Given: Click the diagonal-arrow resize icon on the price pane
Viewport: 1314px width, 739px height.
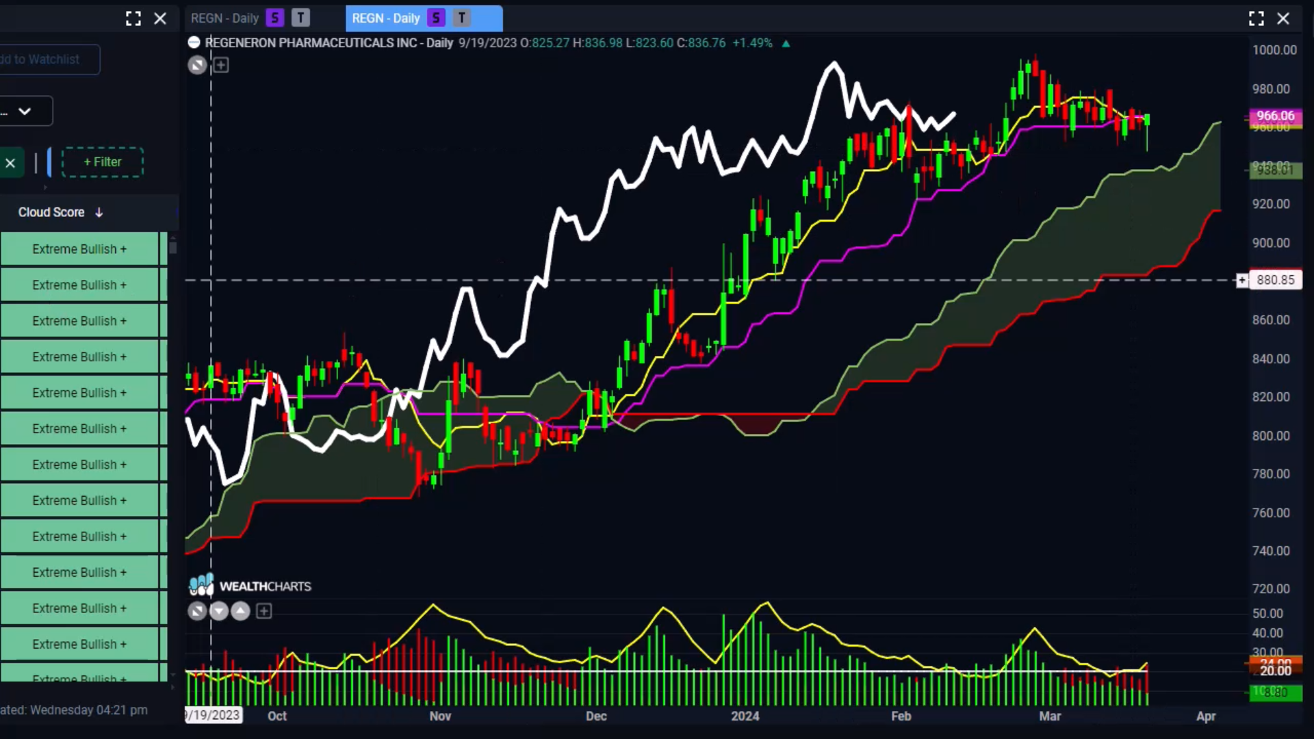Looking at the screenshot, I should (x=197, y=65).
